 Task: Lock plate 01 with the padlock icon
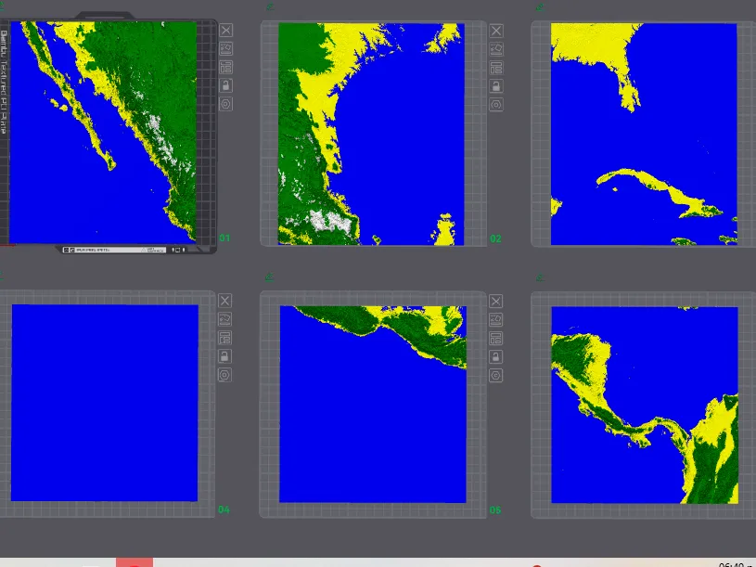pos(225,85)
